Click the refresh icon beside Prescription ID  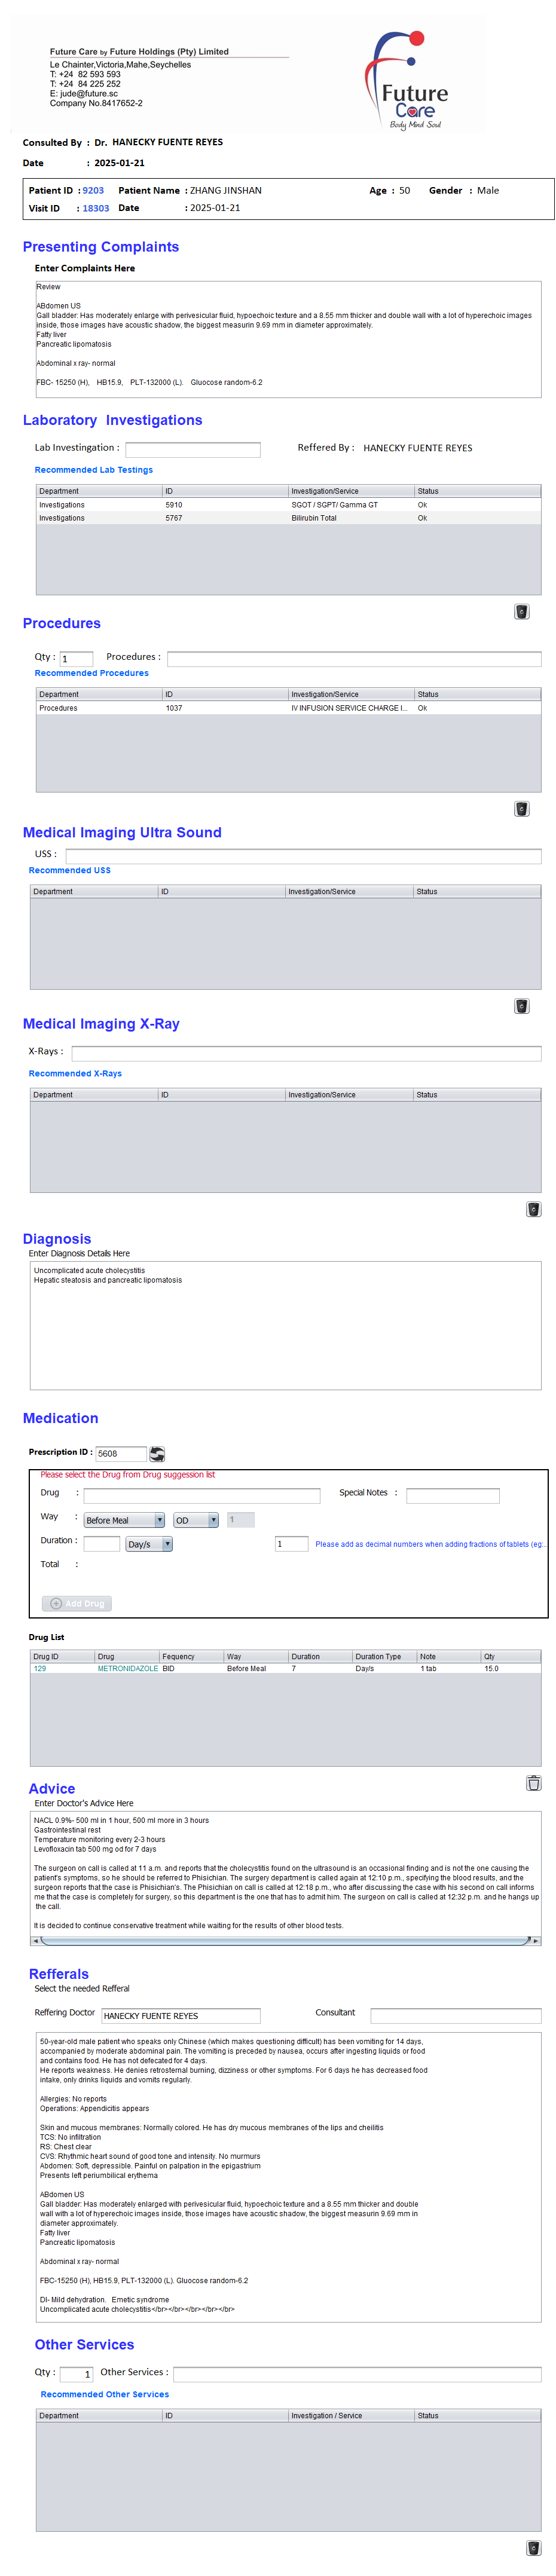coord(157,1453)
